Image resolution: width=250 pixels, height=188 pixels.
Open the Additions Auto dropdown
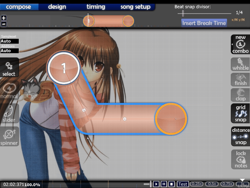(10, 51)
